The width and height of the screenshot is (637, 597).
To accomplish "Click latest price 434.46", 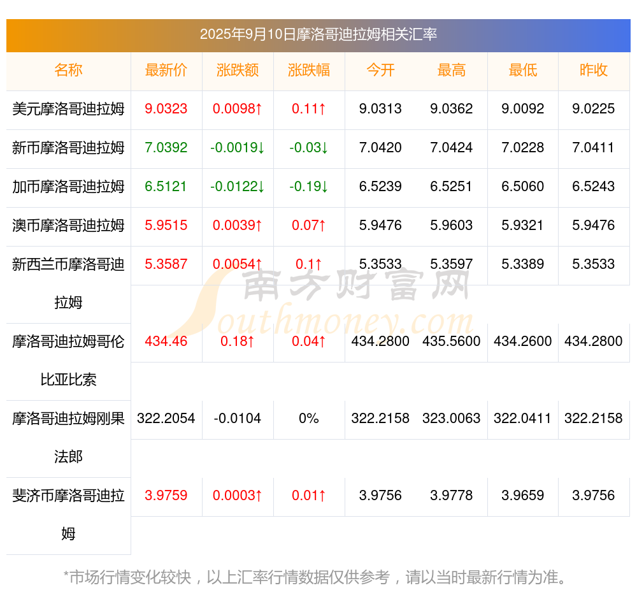I will [x=166, y=342].
